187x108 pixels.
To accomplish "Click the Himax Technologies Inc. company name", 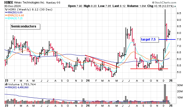I will pyautogui.click(x=29, y=2).
